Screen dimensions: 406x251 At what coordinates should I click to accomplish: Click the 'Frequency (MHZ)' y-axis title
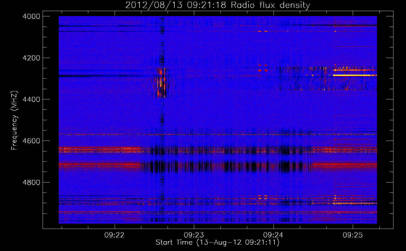click(x=14, y=120)
